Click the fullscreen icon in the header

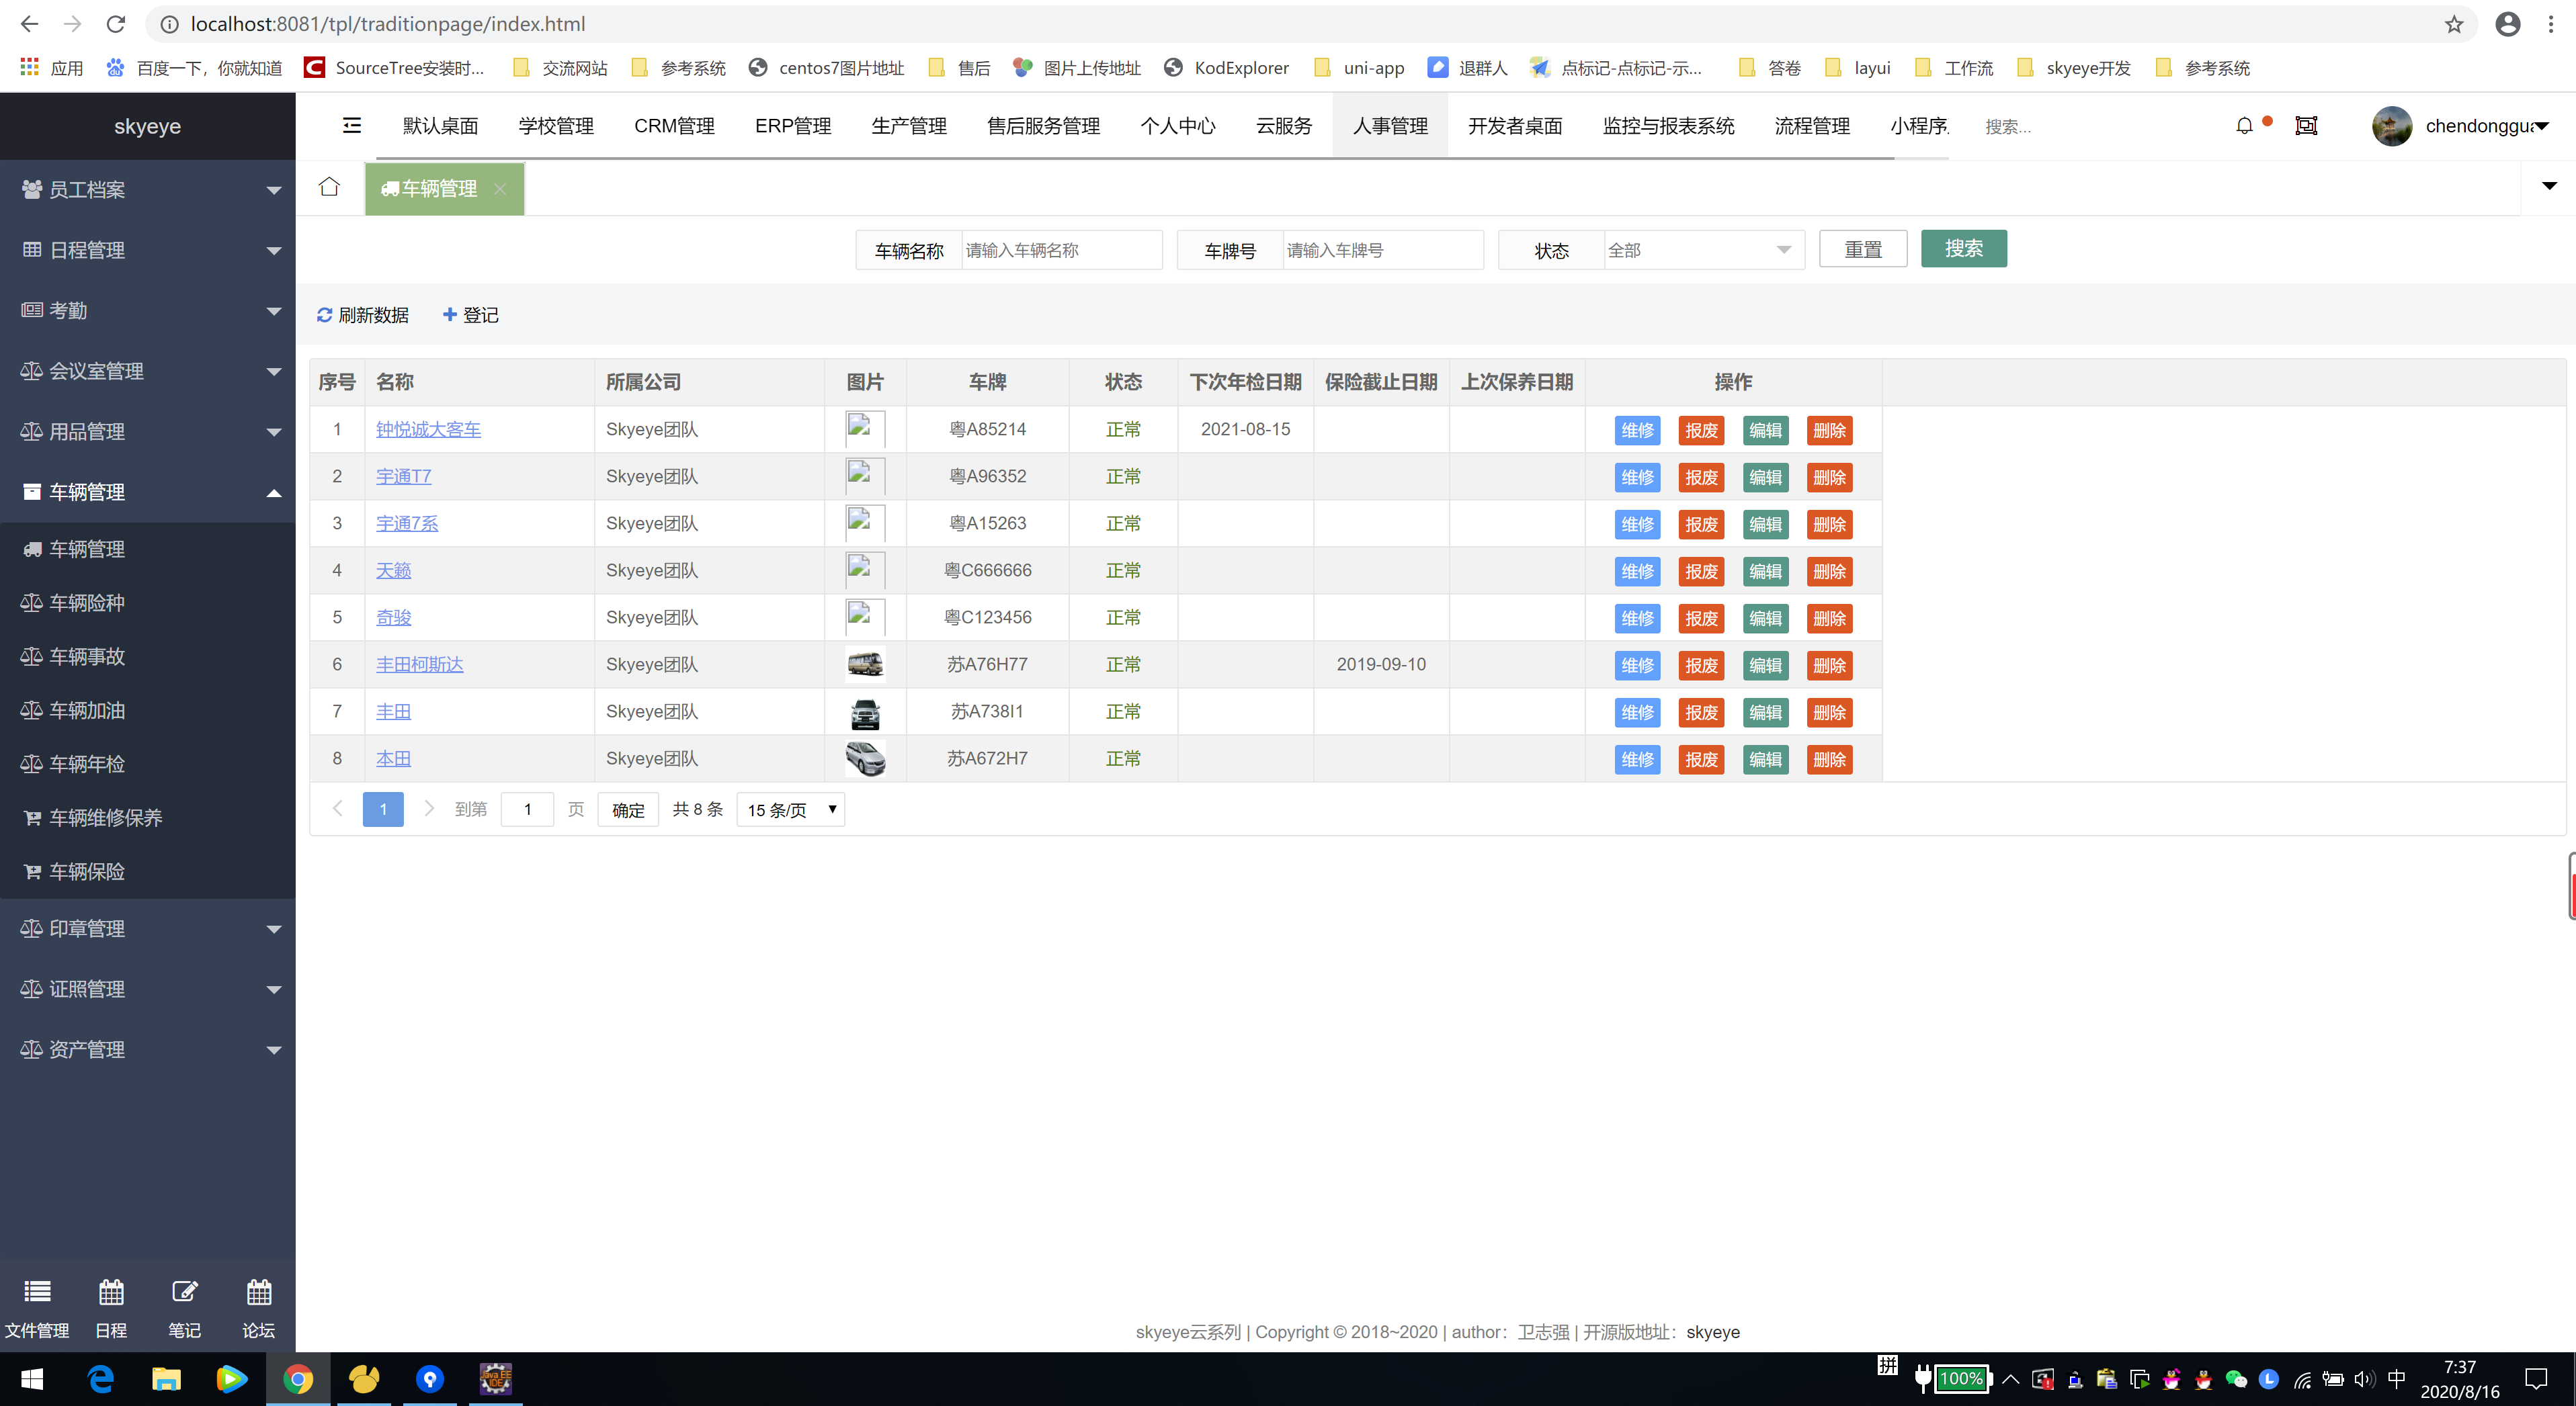click(2306, 126)
